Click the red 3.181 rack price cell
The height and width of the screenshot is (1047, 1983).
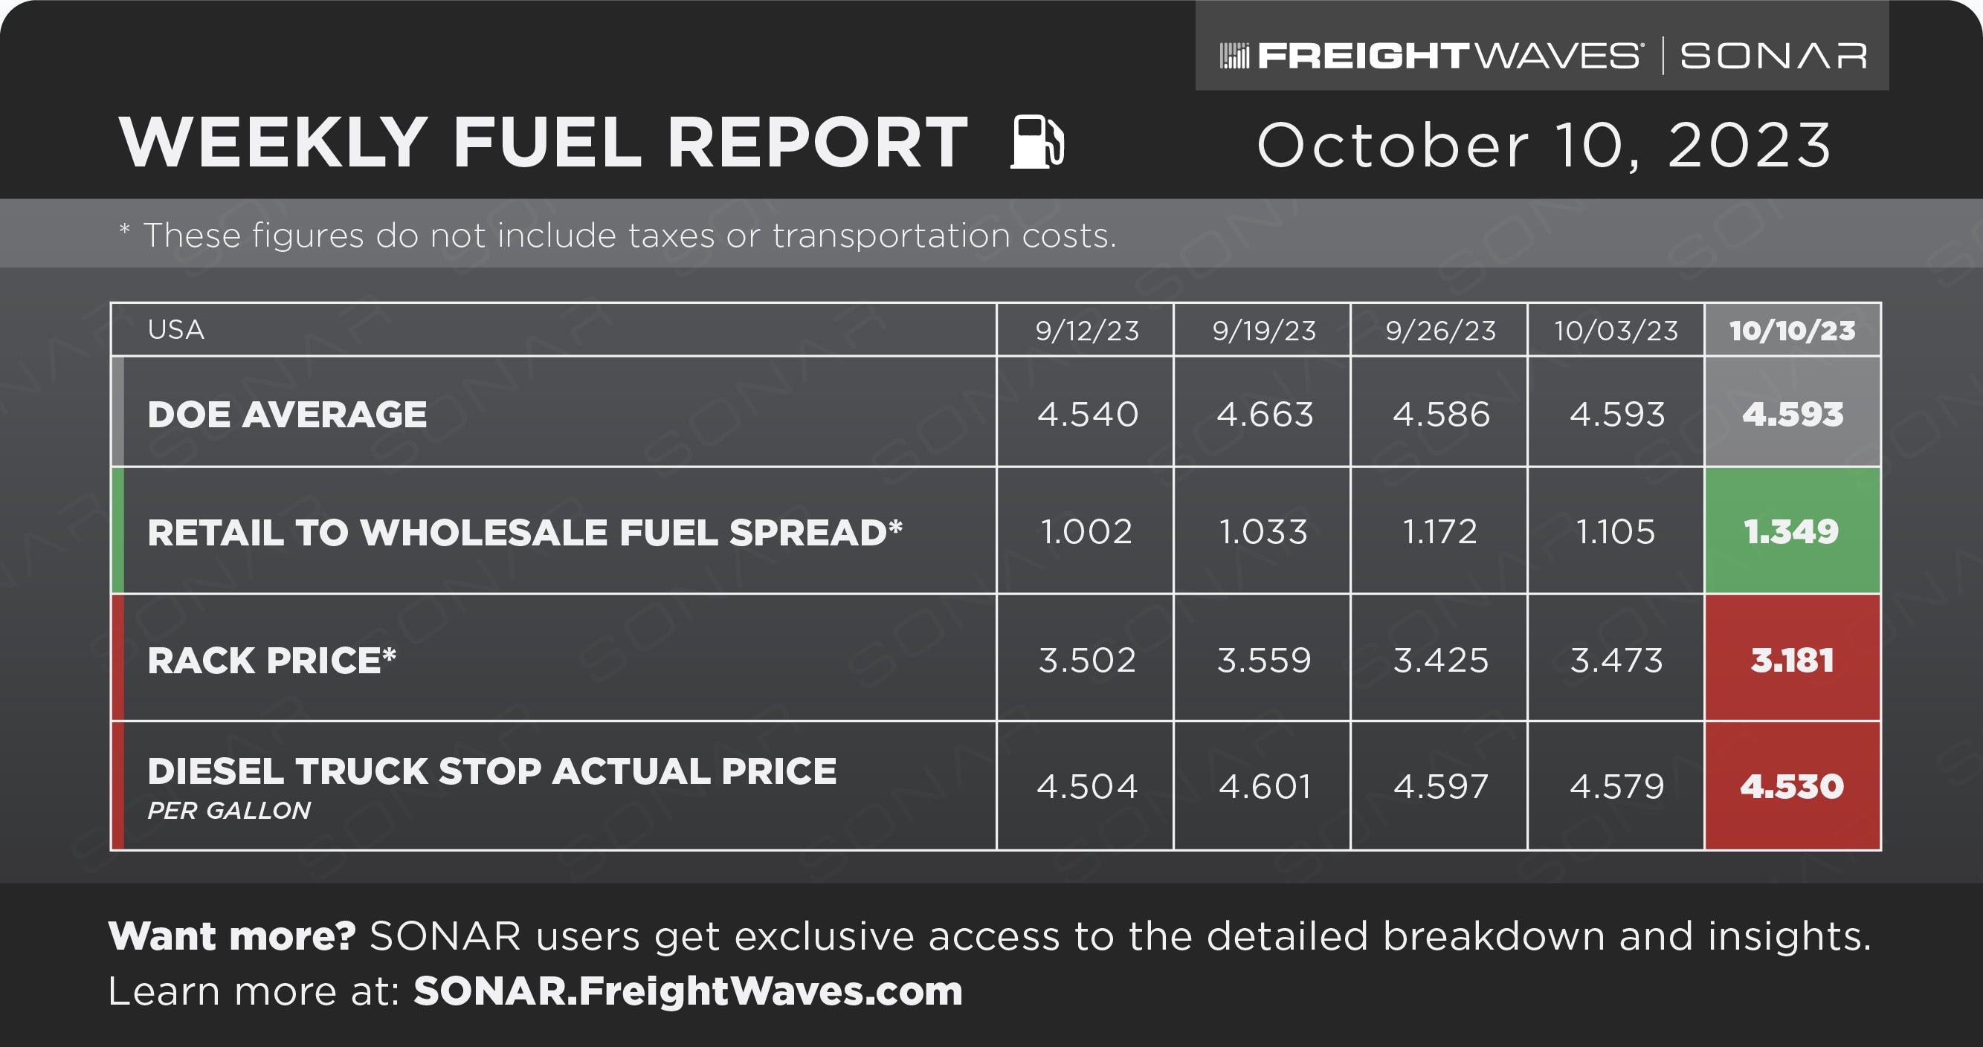point(1792,658)
